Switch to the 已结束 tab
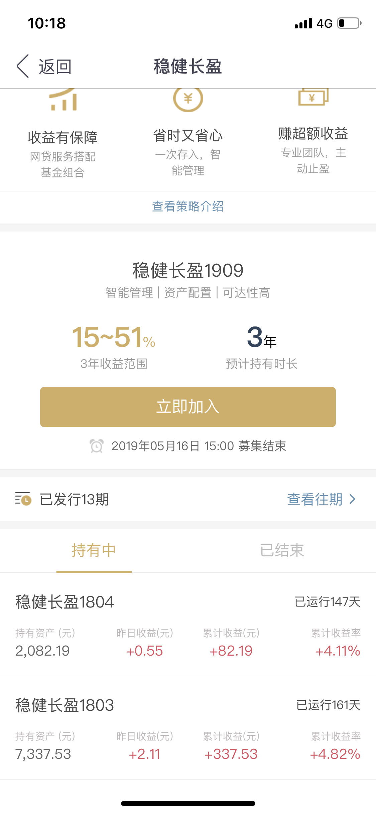This screenshot has height=814, width=376. pyautogui.click(x=282, y=550)
